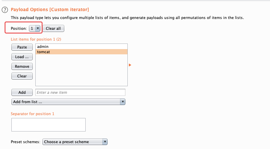Click the help question mark icon
This screenshot has height=149, width=270.
tap(4, 10)
